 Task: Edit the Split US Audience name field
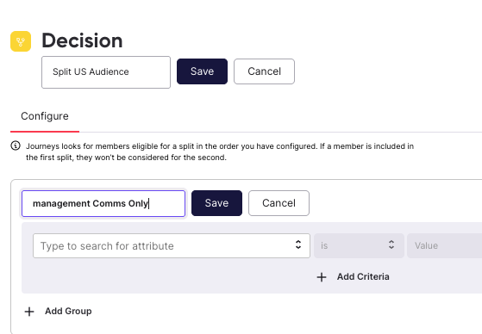(106, 72)
